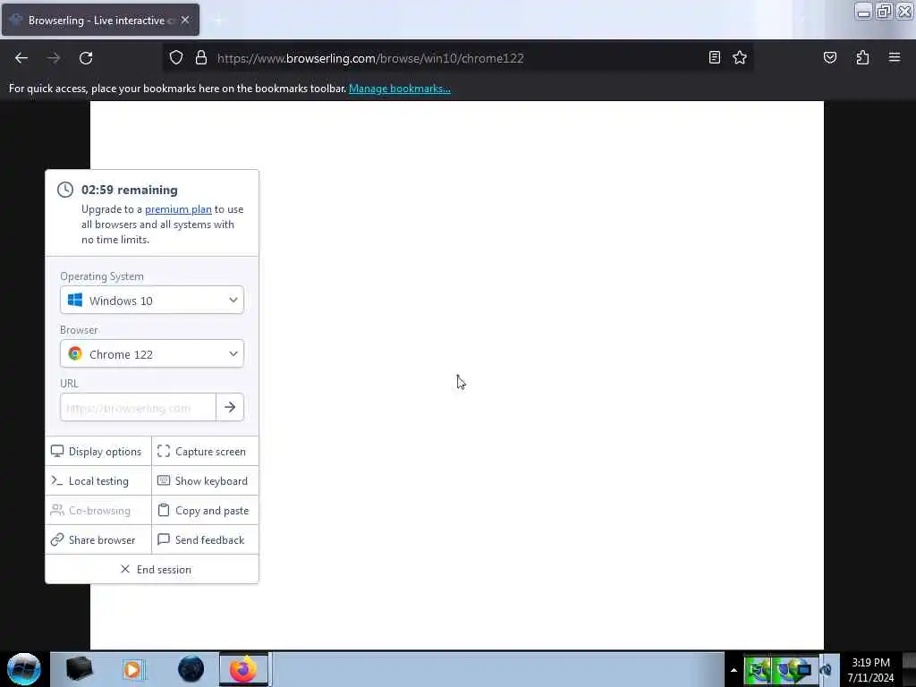Expand the Browser Chrome 122 dropdown

[x=152, y=354]
